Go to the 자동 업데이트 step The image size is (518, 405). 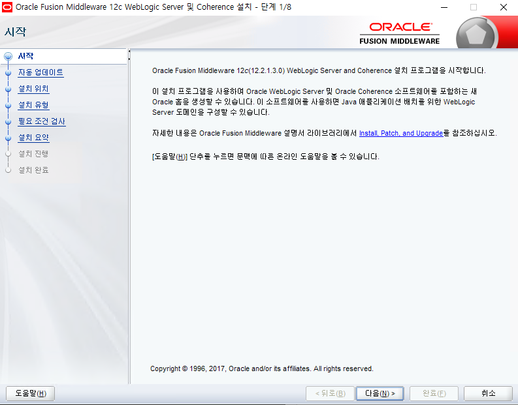tap(40, 72)
